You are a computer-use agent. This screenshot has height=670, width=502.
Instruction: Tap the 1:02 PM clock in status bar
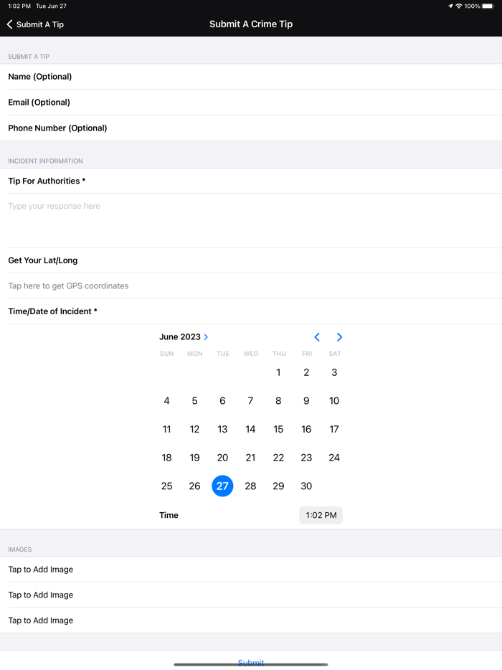pos(19,6)
